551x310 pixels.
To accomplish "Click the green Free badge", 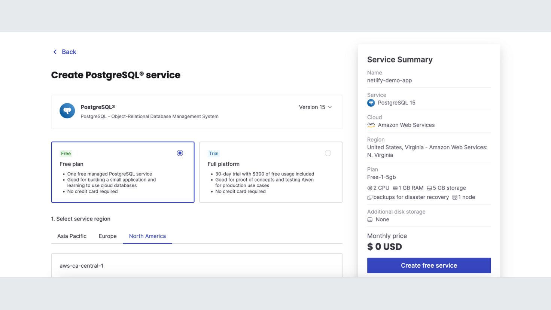I will pos(66,154).
